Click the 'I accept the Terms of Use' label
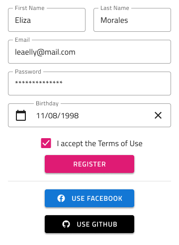This screenshot has width=179, height=245. click(x=99, y=144)
